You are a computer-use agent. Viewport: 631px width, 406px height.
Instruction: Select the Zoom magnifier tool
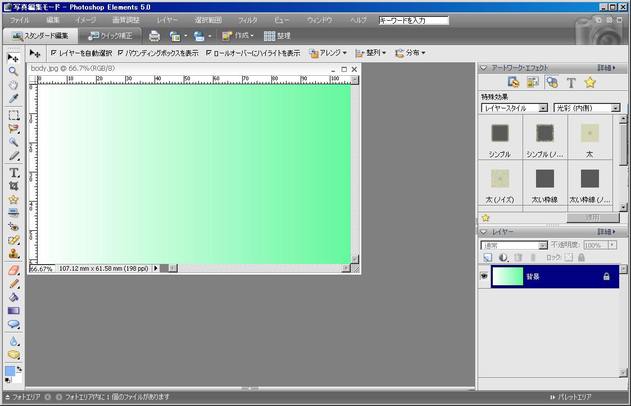[13, 72]
